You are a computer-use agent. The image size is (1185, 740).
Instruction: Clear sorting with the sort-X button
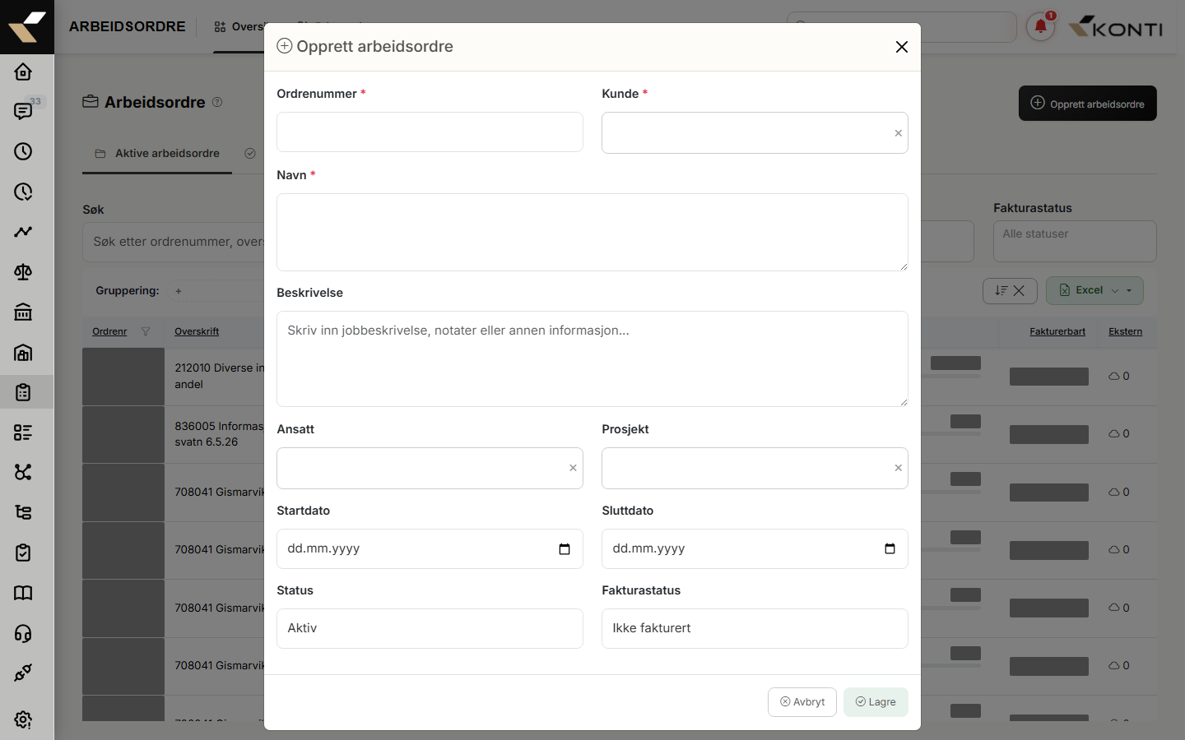pyautogui.click(x=1010, y=290)
